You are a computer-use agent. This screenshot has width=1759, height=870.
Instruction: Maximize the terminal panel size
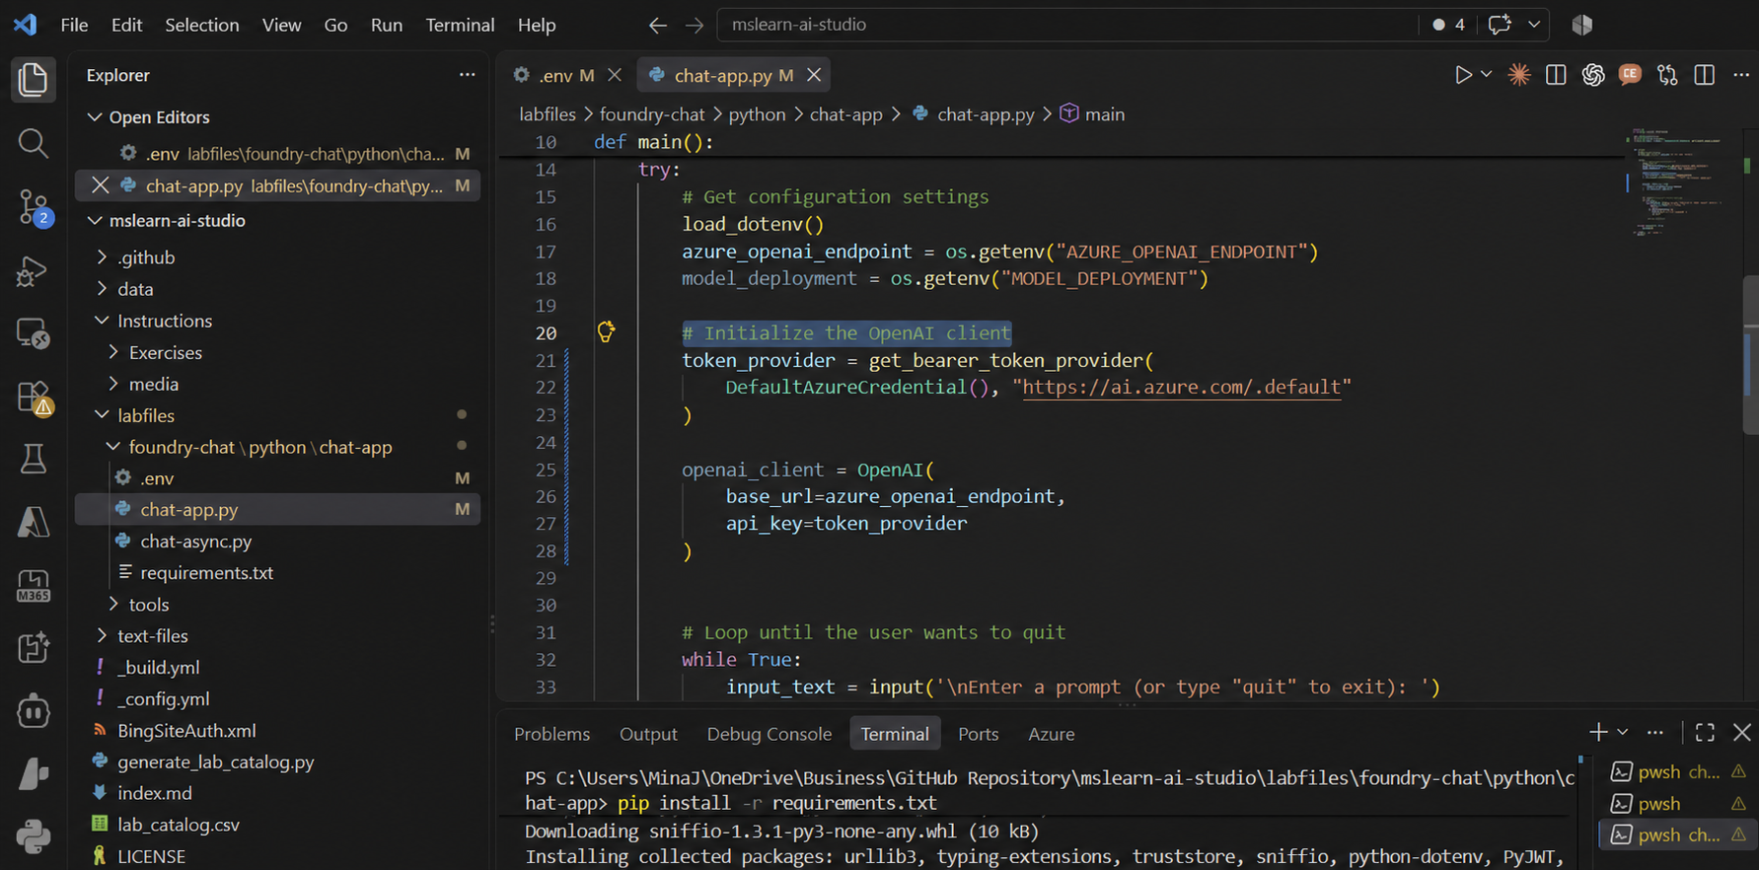[1705, 732]
